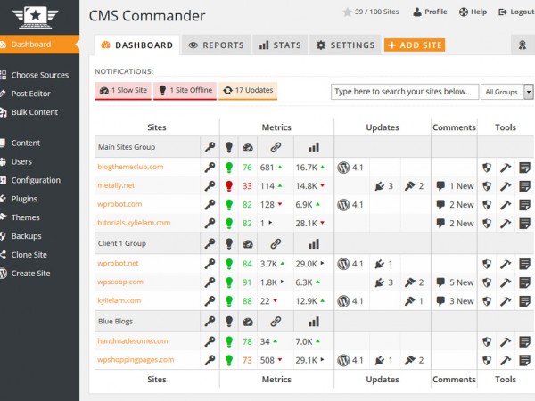Viewport: 535px width, 401px height.
Task: Open the Stats tab
Action: pyautogui.click(x=279, y=45)
